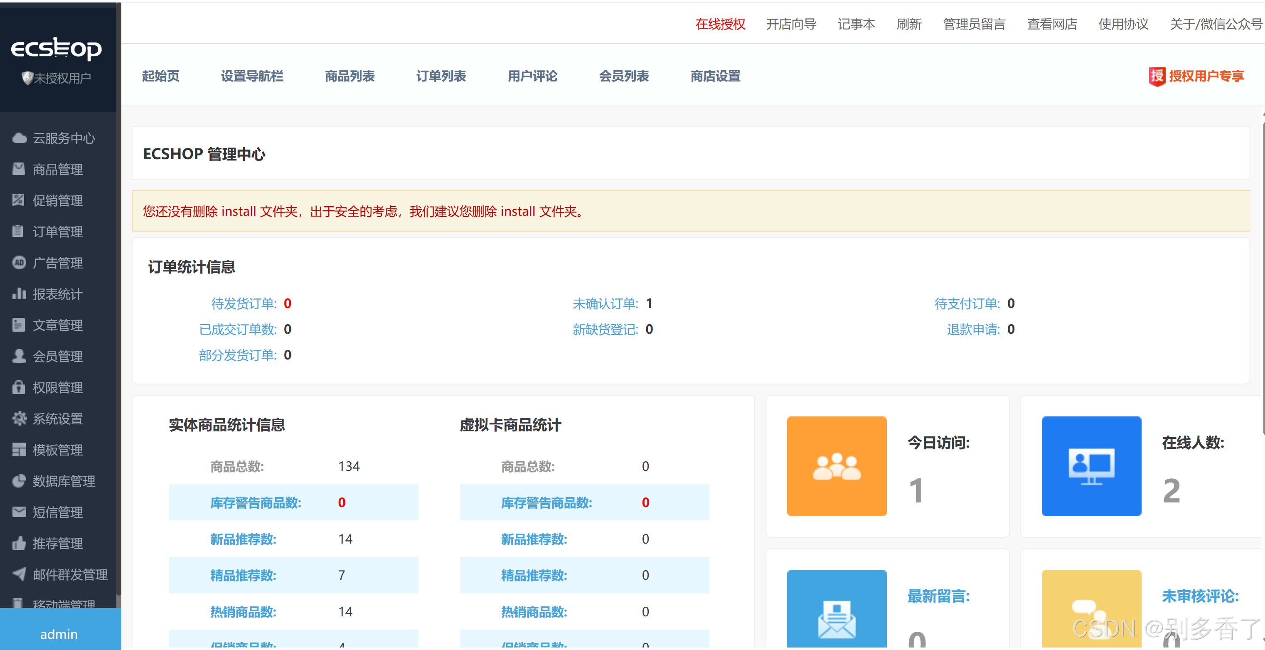Open the 查看网店 top menu item
The image size is (1265, 650).
(1051, 24)
